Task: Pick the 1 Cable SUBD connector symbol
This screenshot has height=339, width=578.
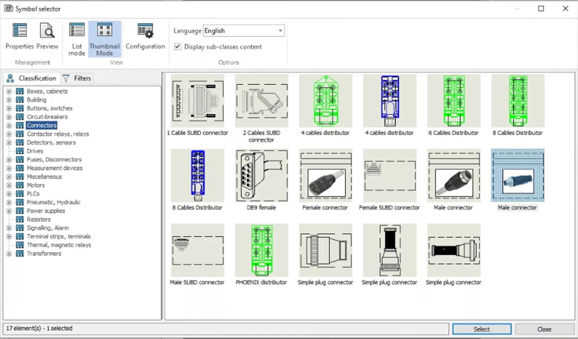Action: [197, 101]
